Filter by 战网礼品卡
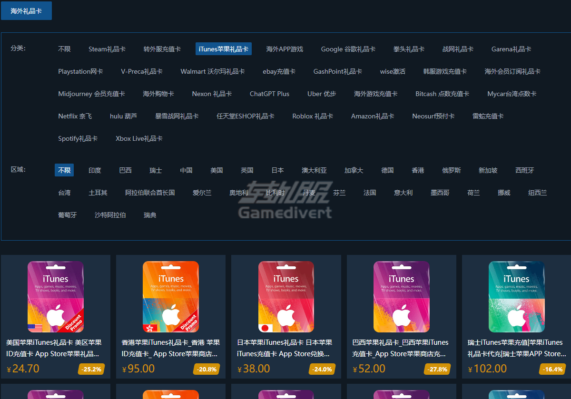Screen dimensions: 571x399 tap(458, 49)
